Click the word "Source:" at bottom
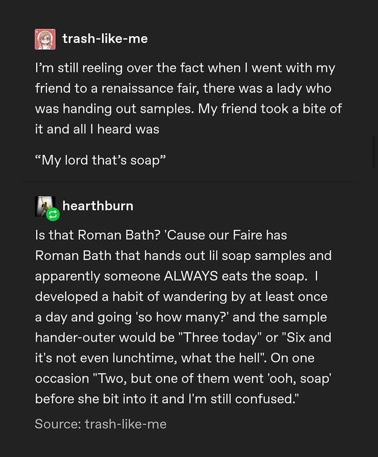Viewport: 378px width, 457px height. [57, 424]
